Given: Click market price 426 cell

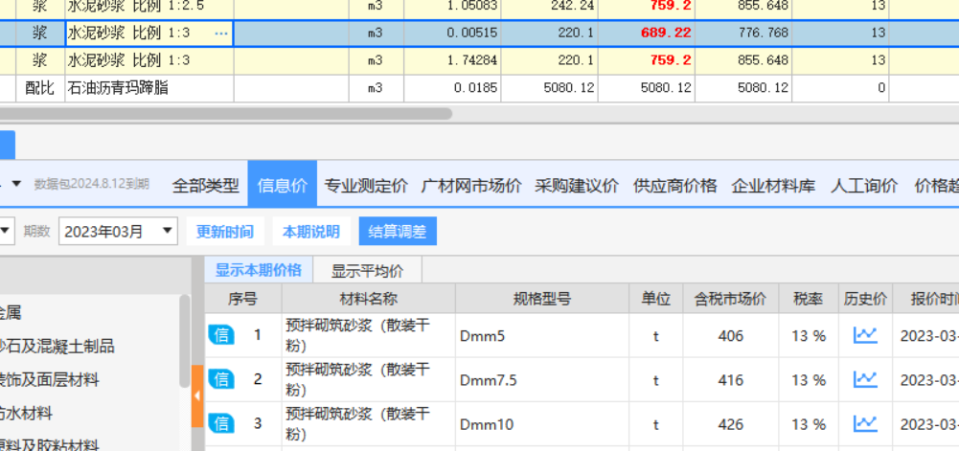Looking at the screenshot, I should (730, 423).
